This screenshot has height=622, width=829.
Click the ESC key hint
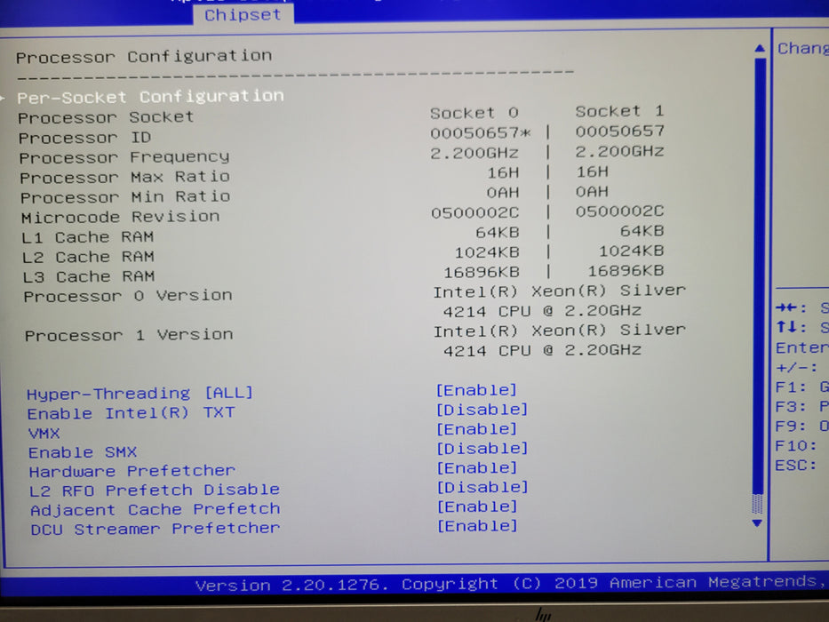[796, 466]
